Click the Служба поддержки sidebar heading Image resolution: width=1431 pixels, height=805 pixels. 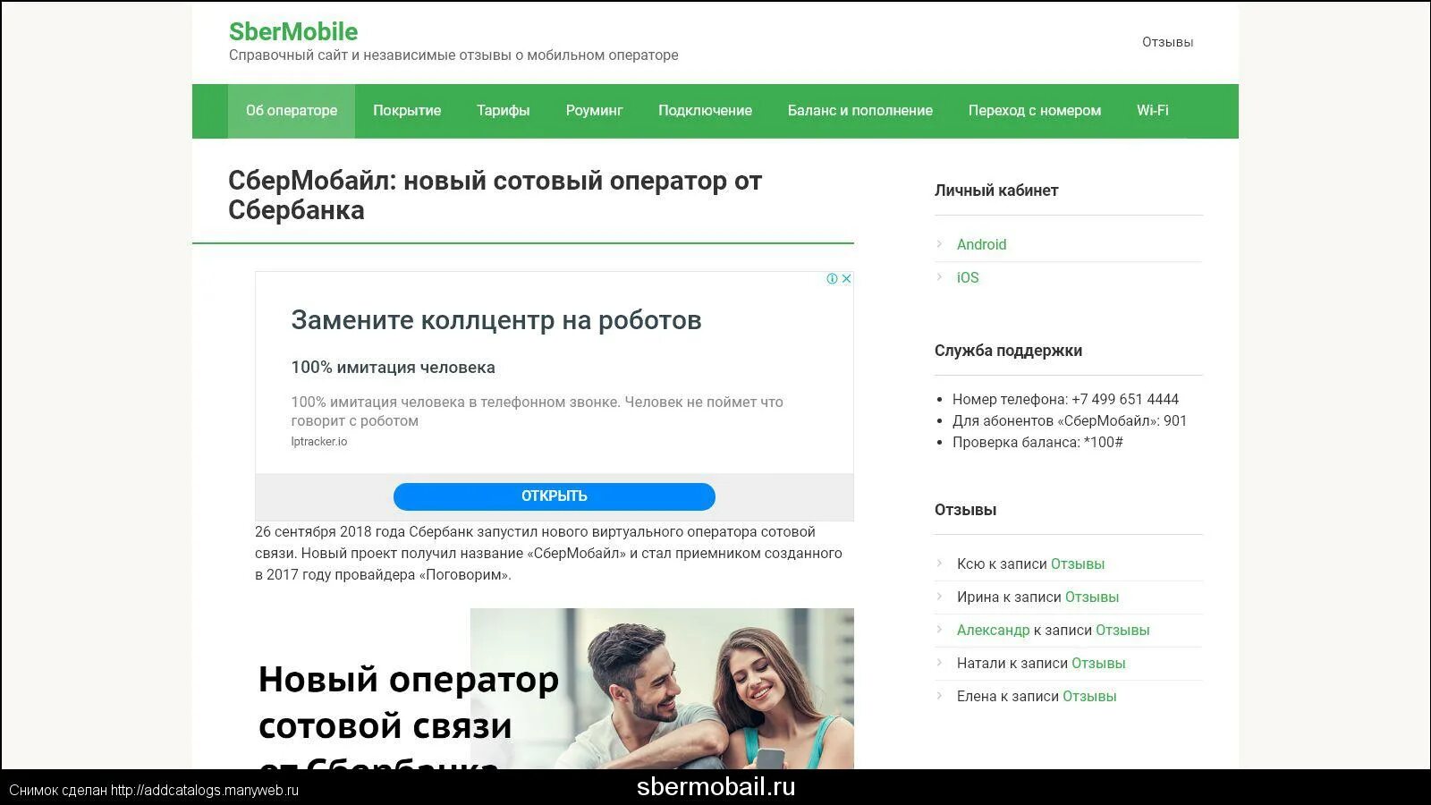tap(1008, 351)
